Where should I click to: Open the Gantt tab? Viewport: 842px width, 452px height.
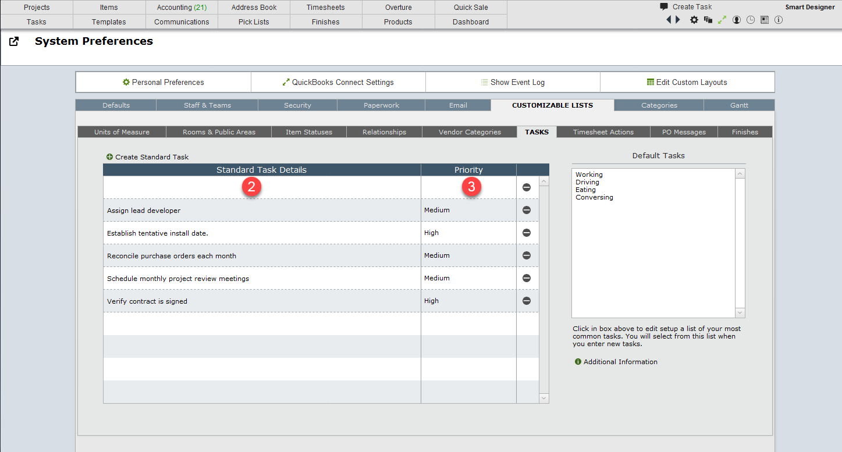coord(739,105)
